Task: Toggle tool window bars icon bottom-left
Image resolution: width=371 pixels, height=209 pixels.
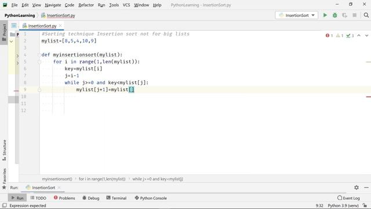Action: (4, 205)
